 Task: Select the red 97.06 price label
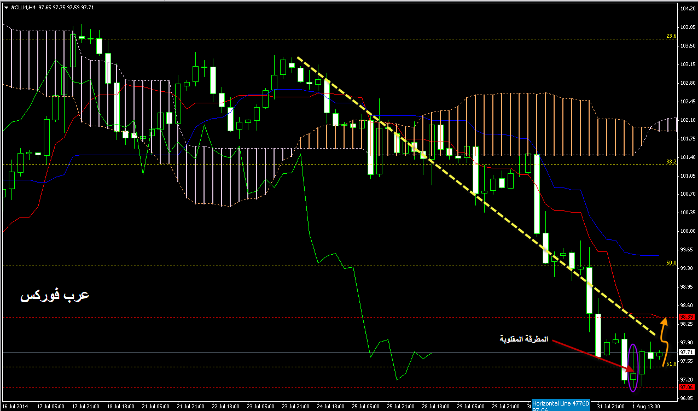pos(687,387)
